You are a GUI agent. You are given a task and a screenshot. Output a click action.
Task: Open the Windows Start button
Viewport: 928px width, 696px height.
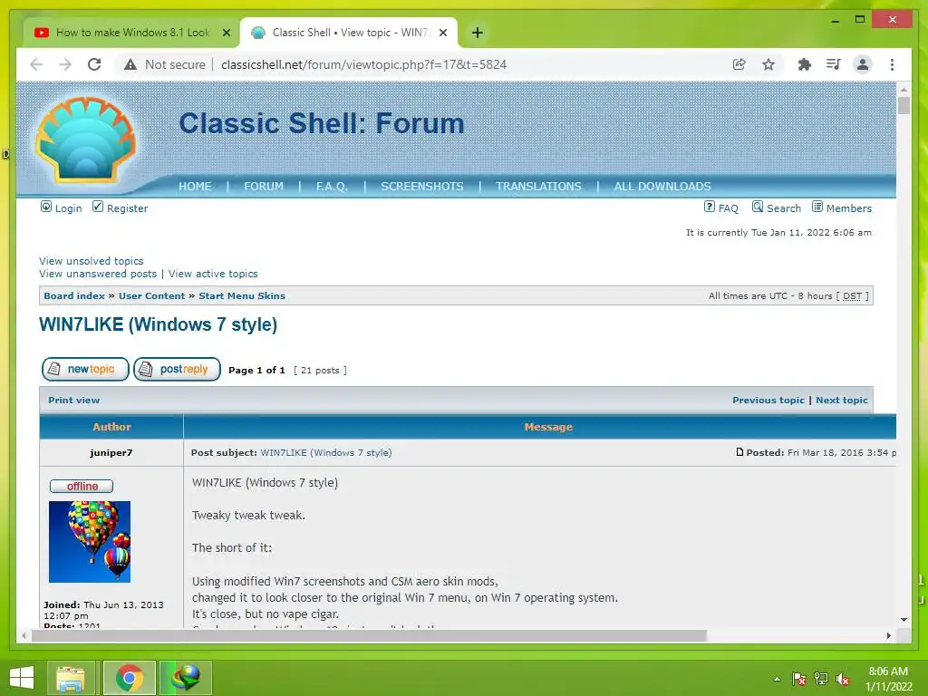[22, 678]
